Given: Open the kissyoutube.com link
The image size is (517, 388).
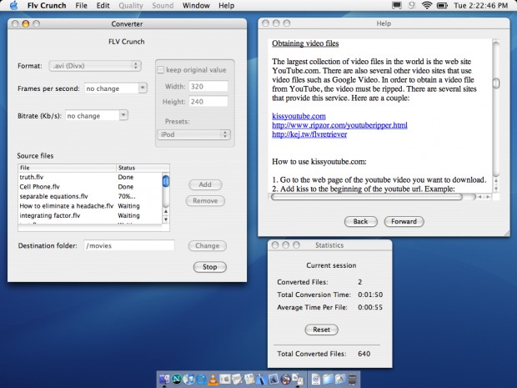Looking at the screenshot, I should (x=299, y=116).
